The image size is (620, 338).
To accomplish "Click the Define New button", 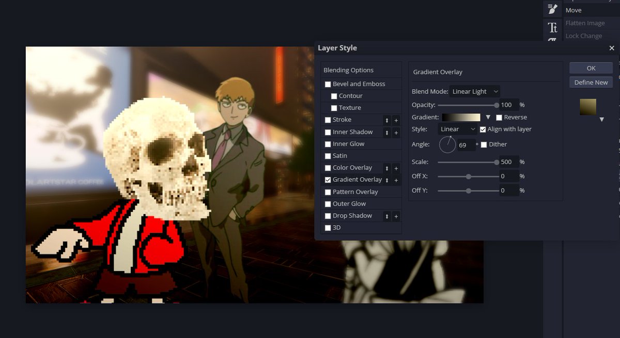I will click(591, 82).
